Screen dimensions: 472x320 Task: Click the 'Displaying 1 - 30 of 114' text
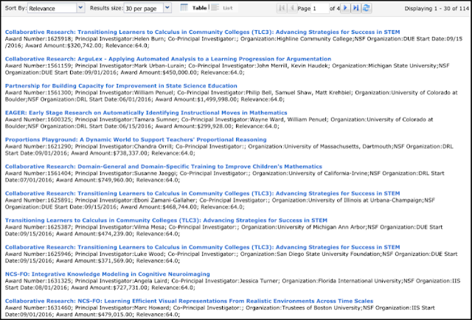pos(437,8)
